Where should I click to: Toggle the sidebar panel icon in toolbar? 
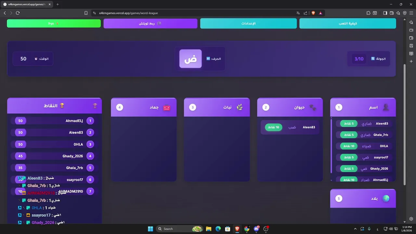[x=385, y=13]
